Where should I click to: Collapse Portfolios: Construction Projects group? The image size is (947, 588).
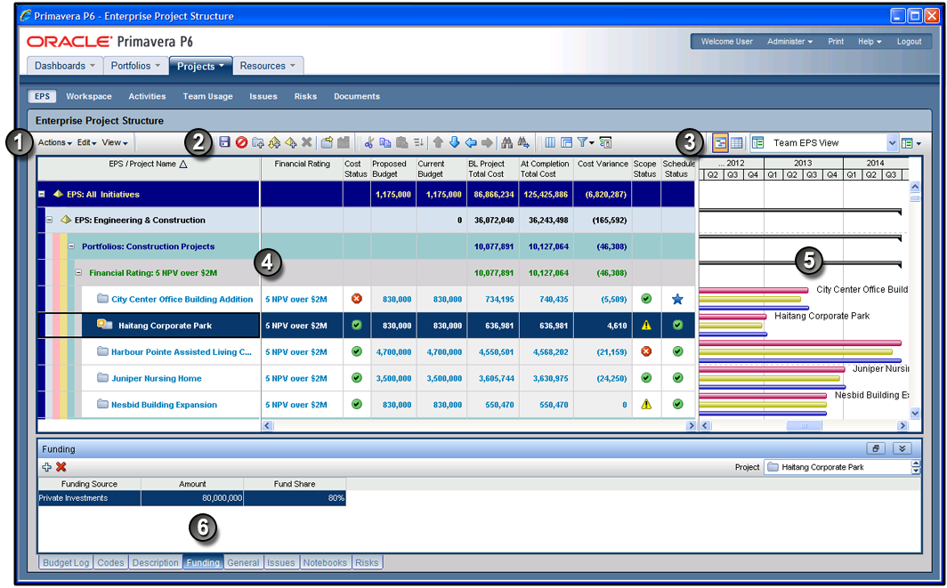coord(71,246)
